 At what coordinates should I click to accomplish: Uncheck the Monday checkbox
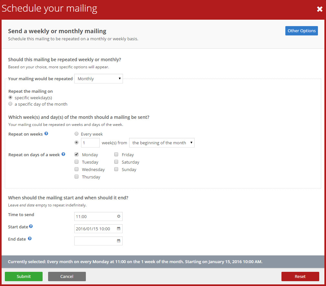click(76, 154)
